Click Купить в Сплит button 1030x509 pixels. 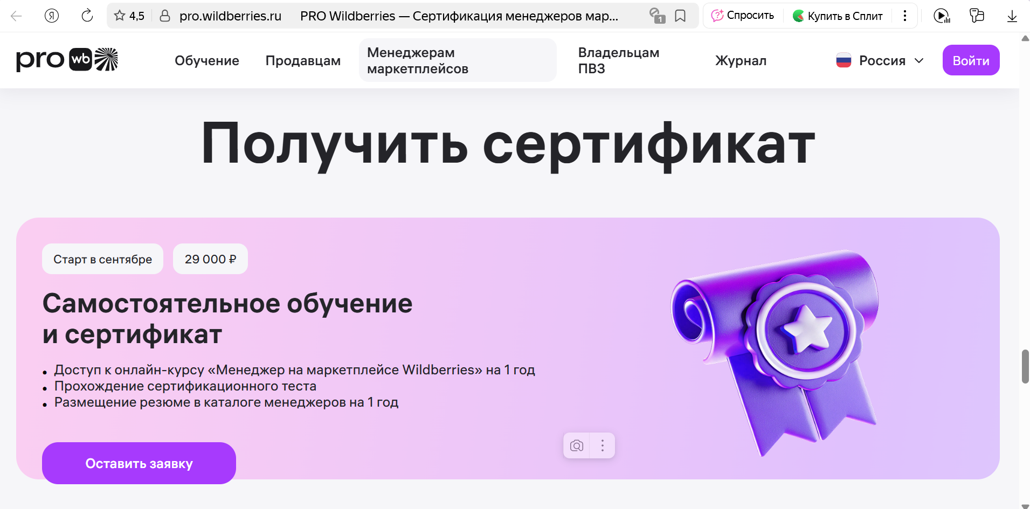point(838,16)
